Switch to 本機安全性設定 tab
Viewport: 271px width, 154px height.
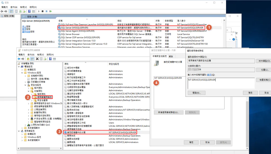pyautogui.click(x=160, y=56)
